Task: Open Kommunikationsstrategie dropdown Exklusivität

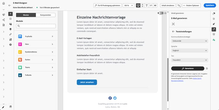Action: [x=190, y=41]
